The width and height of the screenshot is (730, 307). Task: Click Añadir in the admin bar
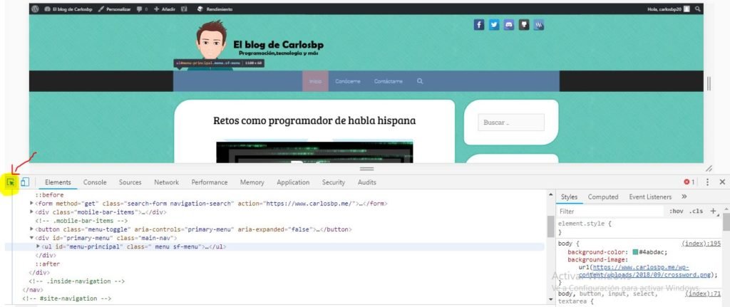click(164, 9)
